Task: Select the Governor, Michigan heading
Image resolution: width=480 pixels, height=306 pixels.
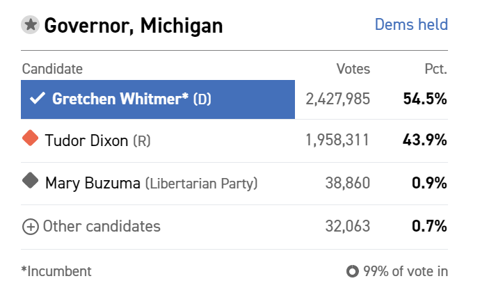Action: tap(134, 26)
